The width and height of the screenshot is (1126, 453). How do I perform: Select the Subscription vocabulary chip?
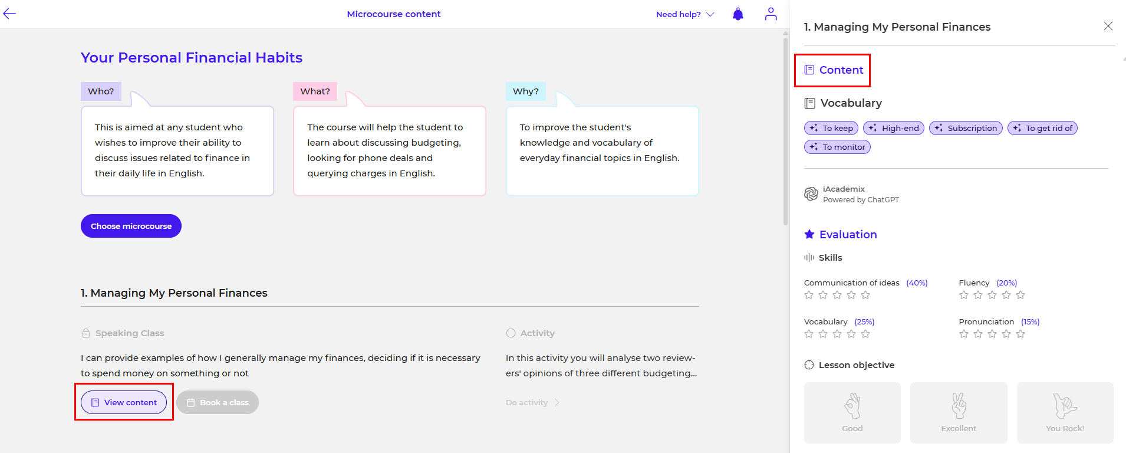pos(965,128)
